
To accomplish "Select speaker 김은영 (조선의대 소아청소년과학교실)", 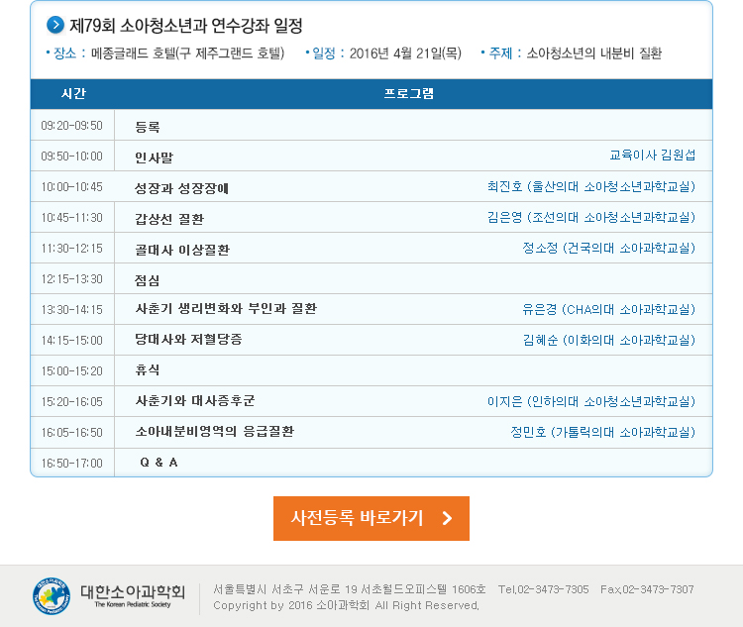I will point(590,217).
